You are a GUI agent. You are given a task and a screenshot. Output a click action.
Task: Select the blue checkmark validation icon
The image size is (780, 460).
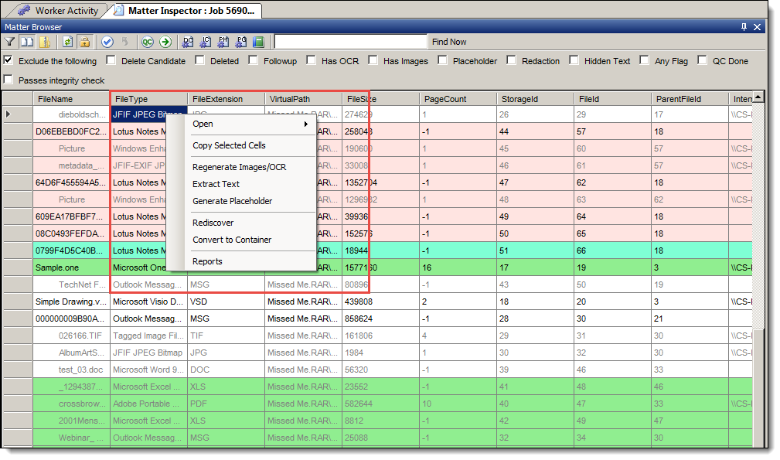[x=107, y=42]
